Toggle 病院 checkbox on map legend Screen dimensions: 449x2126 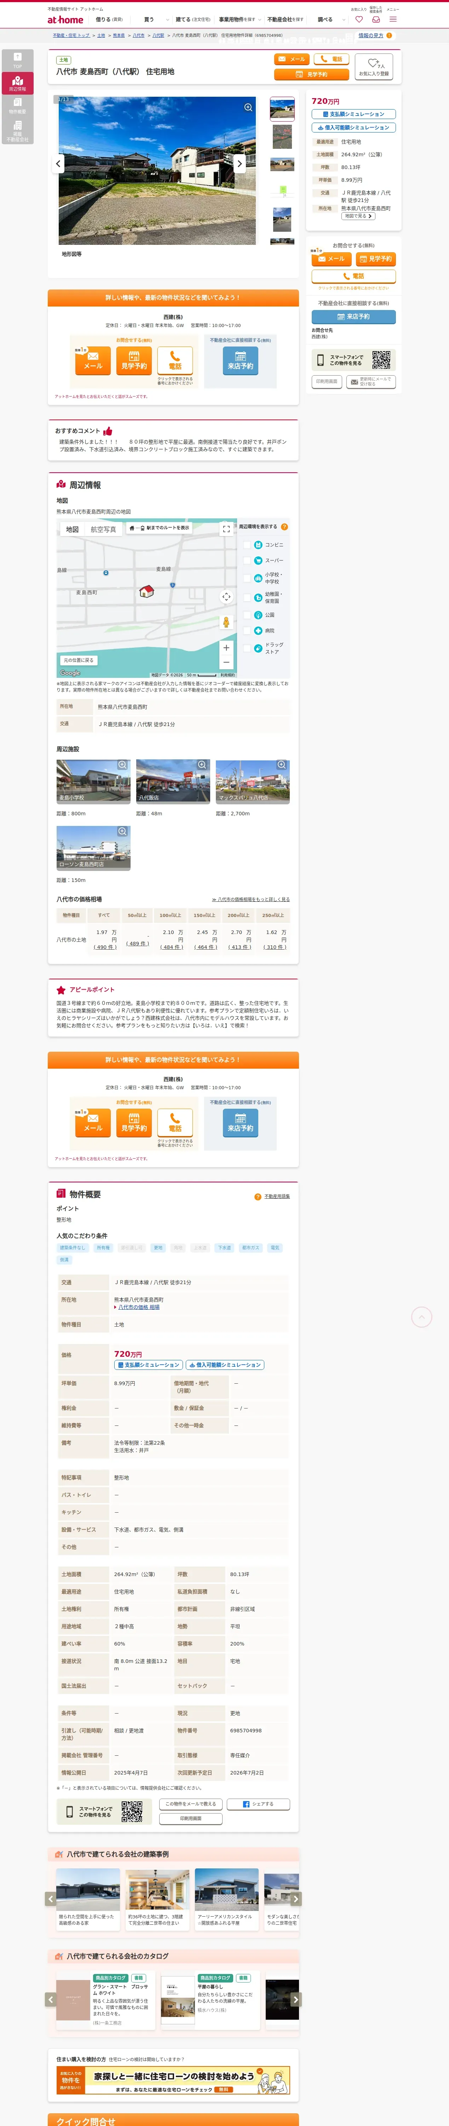click(247, 631)
